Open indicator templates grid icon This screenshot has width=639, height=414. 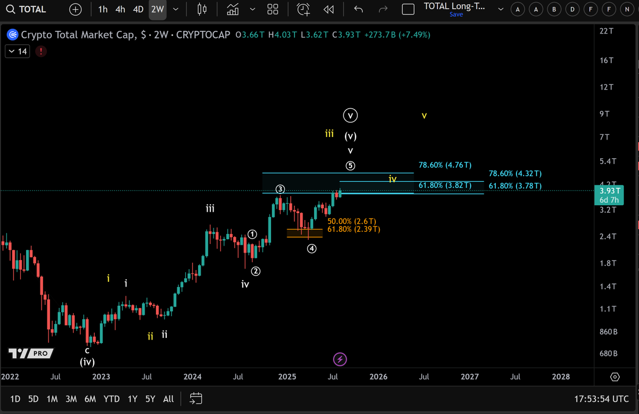273,9
